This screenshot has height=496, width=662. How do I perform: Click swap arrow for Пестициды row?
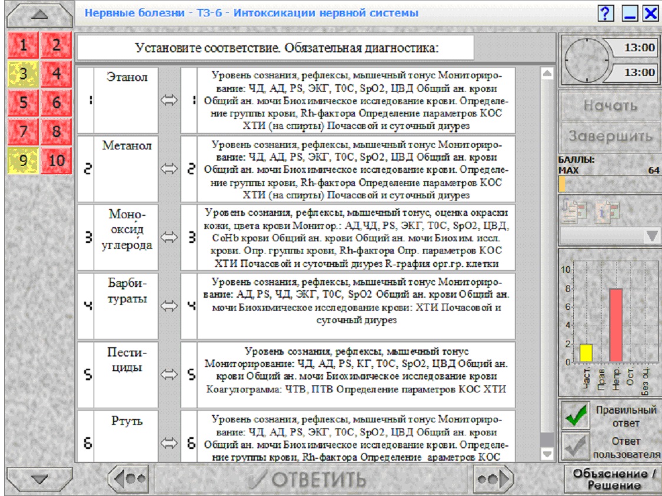169,374
